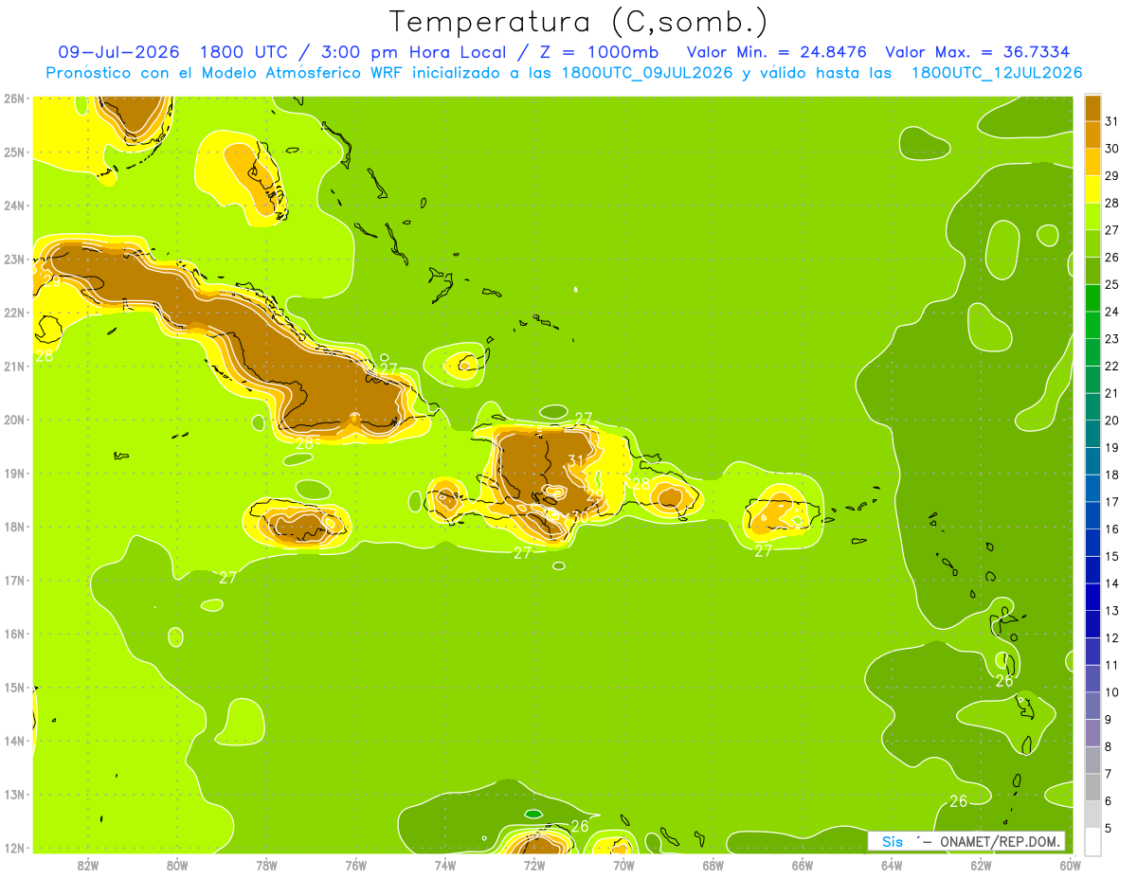Click the '22N' latitude axis label
The image size is (1137, 878).
[14, 313]
